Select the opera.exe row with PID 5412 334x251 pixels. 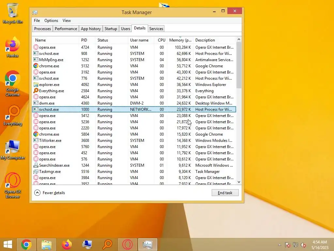134,115
